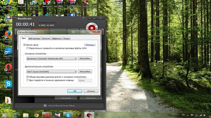Confirm dialog with OK button
Viewport: 211px width, 118px height.
click(x=75, y=91)
